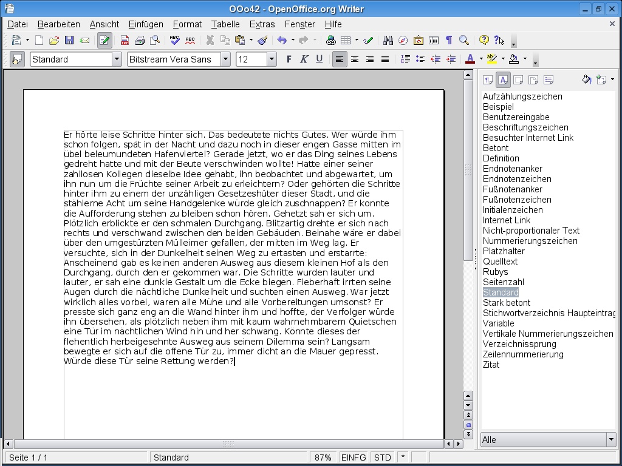Open the Tabelle menu
This screenshot has height=466, width=622.
click(225, 24)
